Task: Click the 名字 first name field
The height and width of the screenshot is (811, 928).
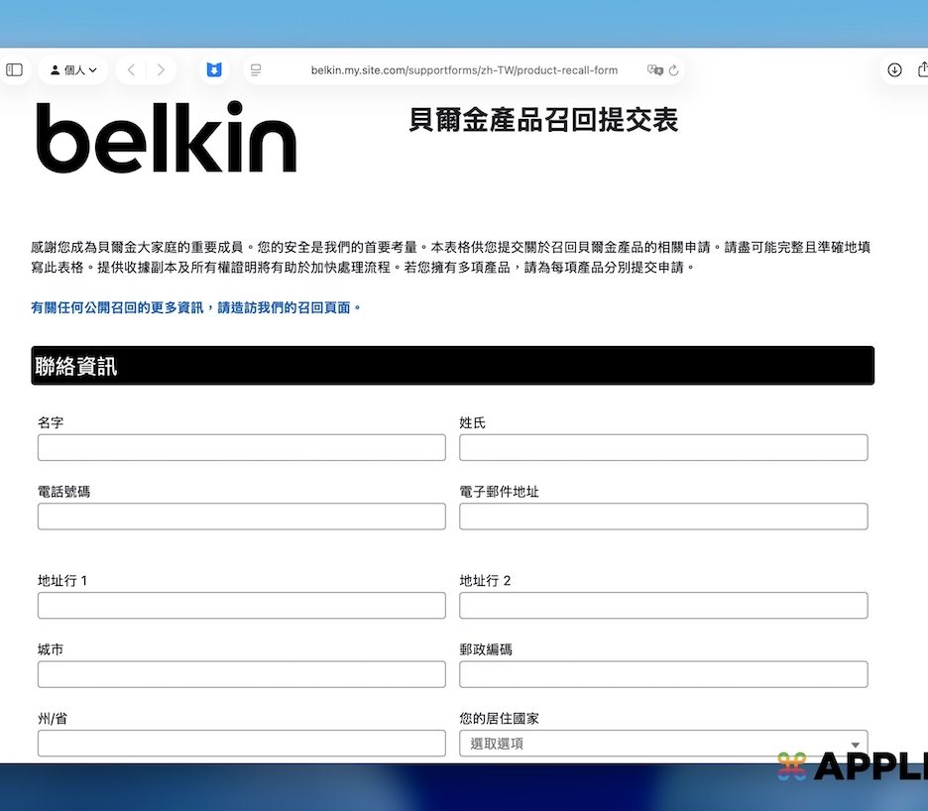Action: pos(241,448)
